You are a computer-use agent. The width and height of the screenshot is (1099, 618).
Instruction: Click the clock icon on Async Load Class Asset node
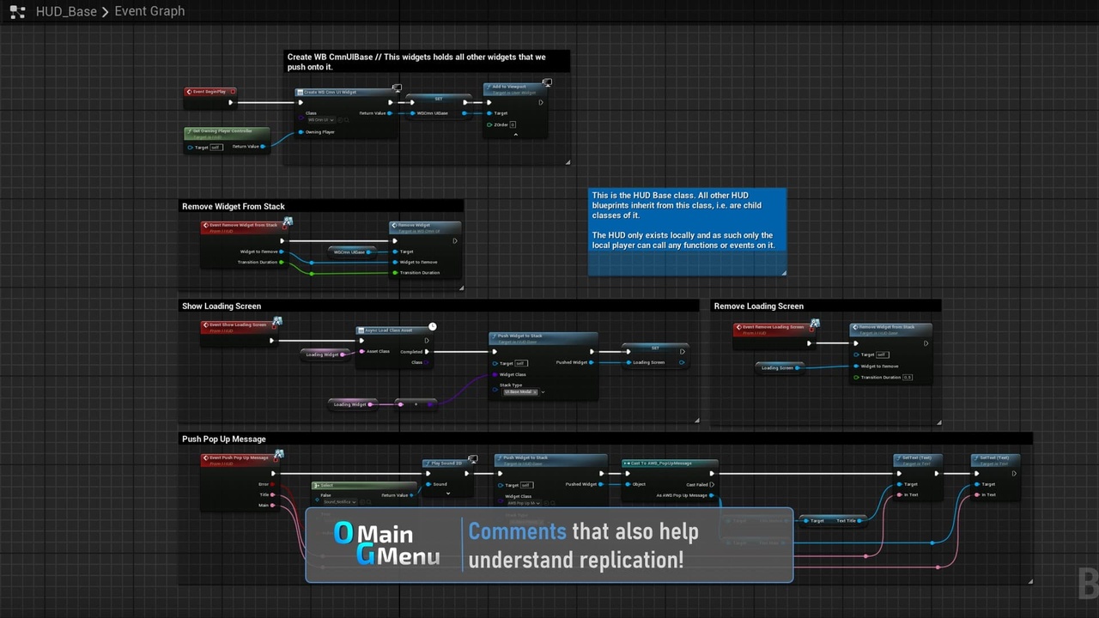(431, 326)
